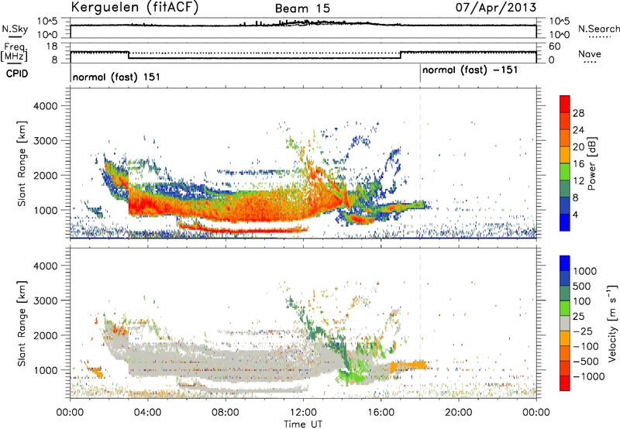Select the "N.Sky" legend label
The height and width of the screenshot is (429, 620).
[15, 29]
